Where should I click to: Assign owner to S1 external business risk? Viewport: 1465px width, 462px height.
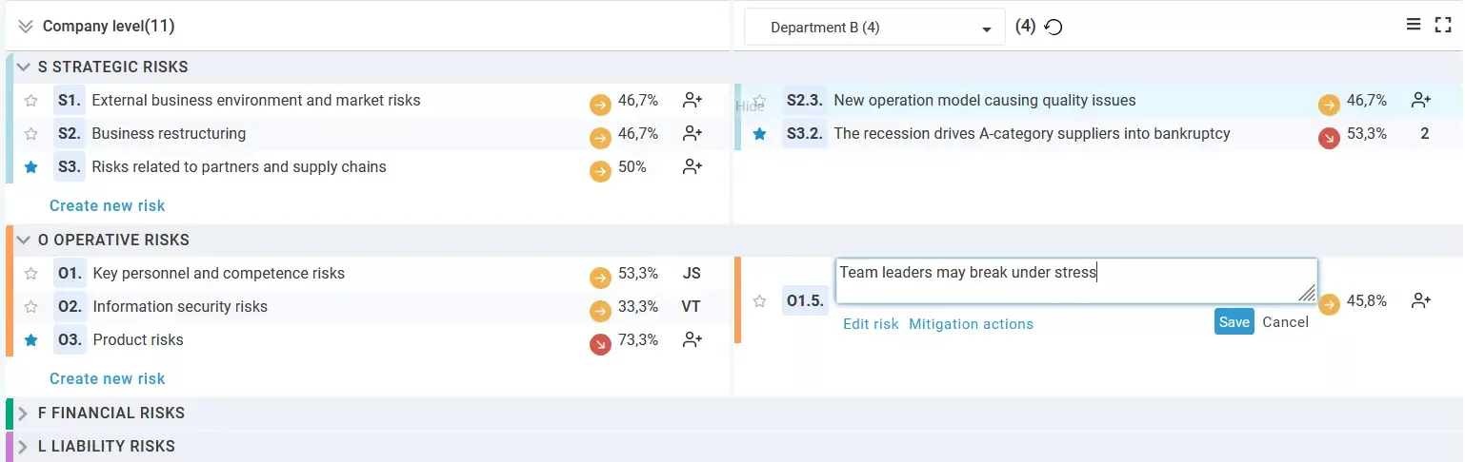click(692, 101)
